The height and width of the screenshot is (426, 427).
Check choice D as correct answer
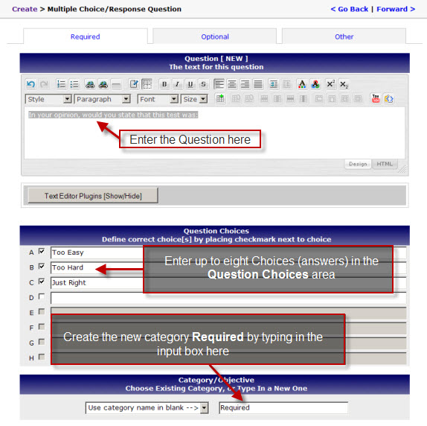click(42, 296)
